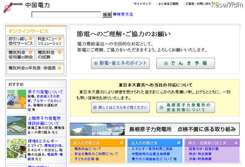
Task: Open 安全な電気のご利用について link
Action: coord(96,154)
